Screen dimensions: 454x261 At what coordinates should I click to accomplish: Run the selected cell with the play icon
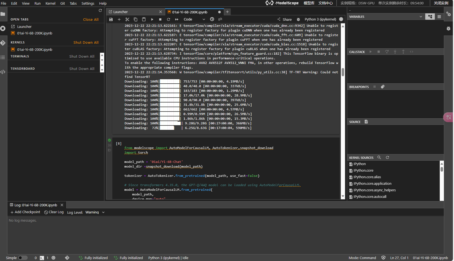click(152, 19)
